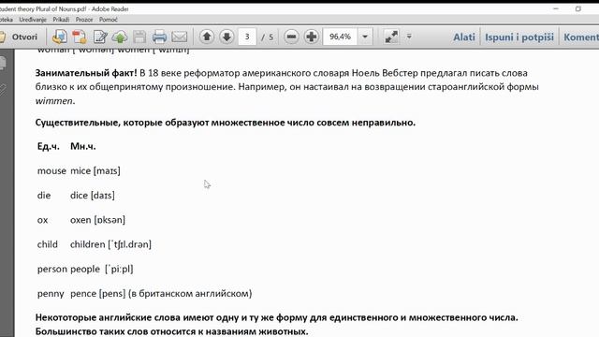This screenshot has height=337, width=599.
Task: Click the full screen expand arrows icon
Action: tap(391, 37)
